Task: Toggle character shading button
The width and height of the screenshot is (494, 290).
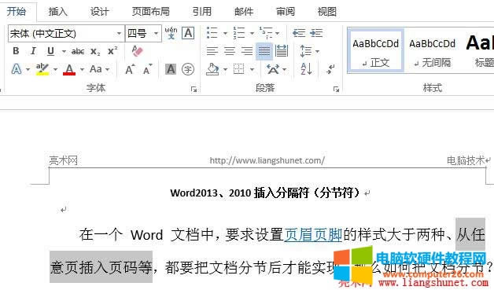Action: tap(171, 69)
